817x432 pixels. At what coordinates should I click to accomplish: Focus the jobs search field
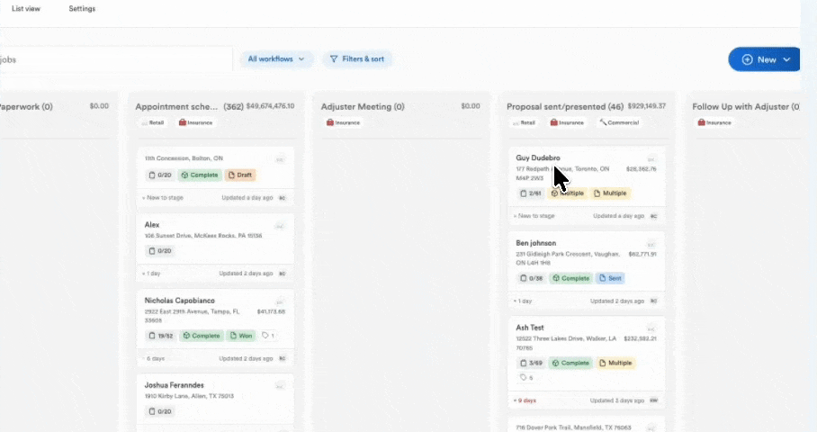click(x=116, y=59)
